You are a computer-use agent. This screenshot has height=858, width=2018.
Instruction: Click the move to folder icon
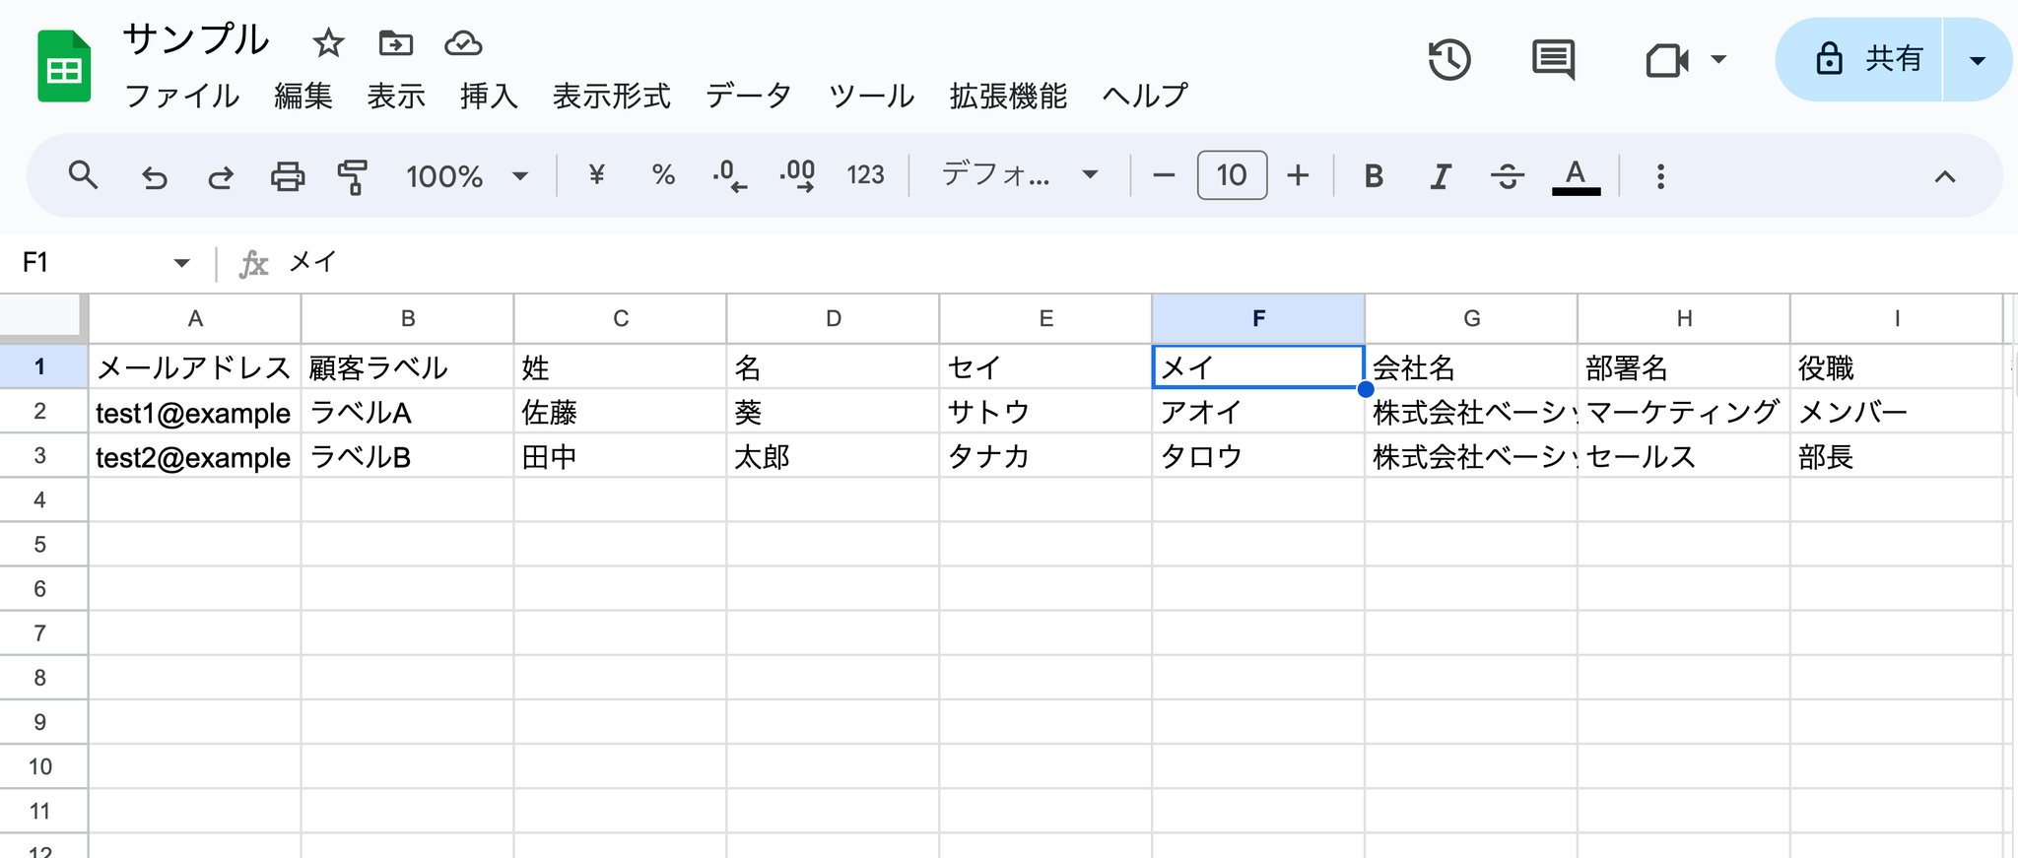(x=395, y=43)
